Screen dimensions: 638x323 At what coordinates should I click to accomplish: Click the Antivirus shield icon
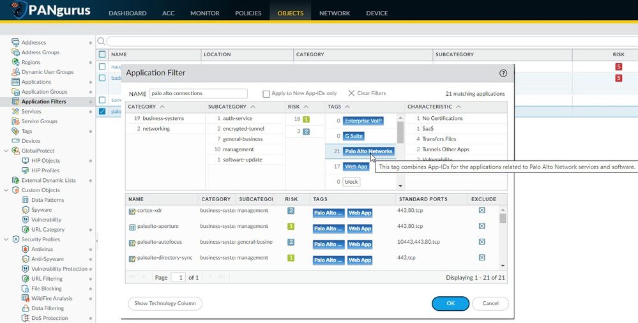(x=26, y=249)
